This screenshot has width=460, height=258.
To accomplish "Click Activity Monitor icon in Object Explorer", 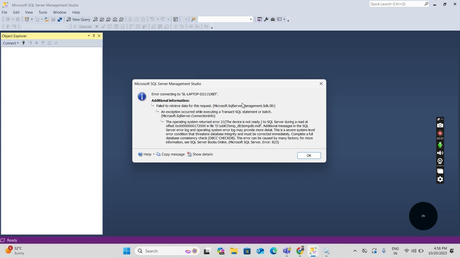I will pos(56,43).
